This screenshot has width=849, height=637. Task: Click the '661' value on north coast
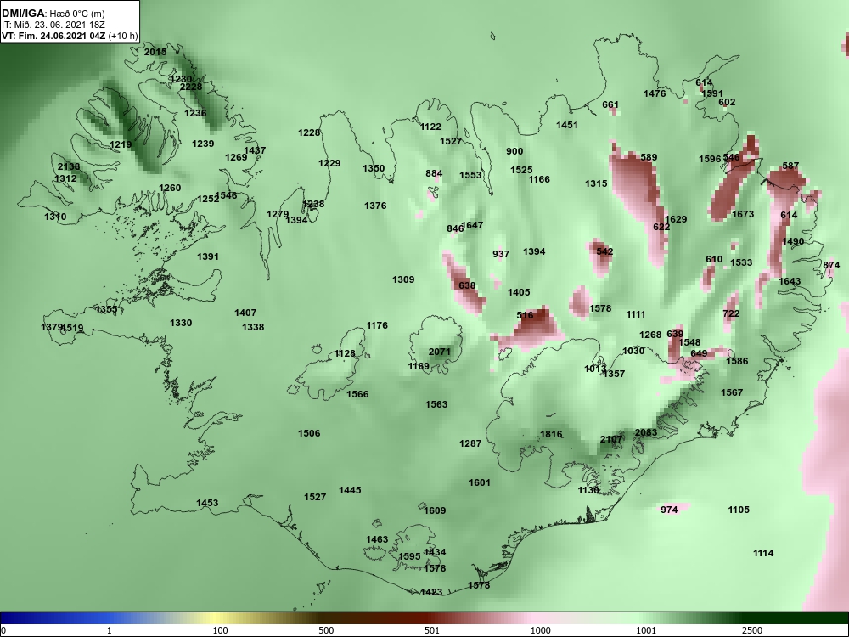click(x=610, y=104)
